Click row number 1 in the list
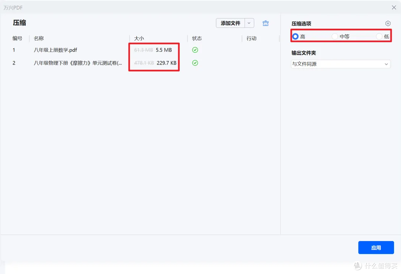This screenshot has width=401, height=274. [14, 50]
